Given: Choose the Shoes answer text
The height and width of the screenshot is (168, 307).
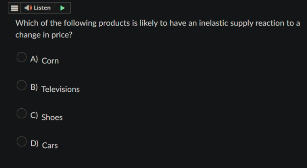Looking at the screenshot, I should [x=52, y=117].
